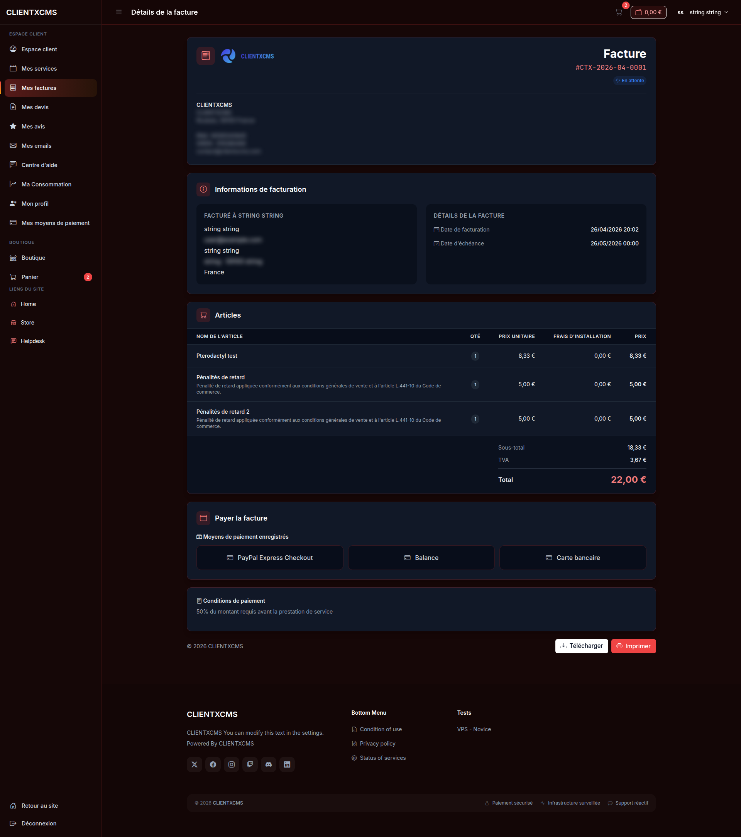741x837 pixels.
Task: Click the X (Twitter) social icon
Action: pyautogui.click(x=195, y=764)
